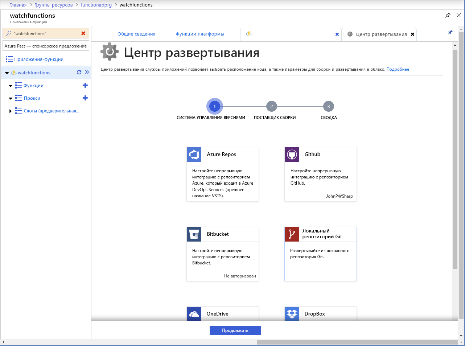The width and height of the screenshot is (465, 346).
Task: Switch to Общие сведения tab
Action: click(136, 34)
